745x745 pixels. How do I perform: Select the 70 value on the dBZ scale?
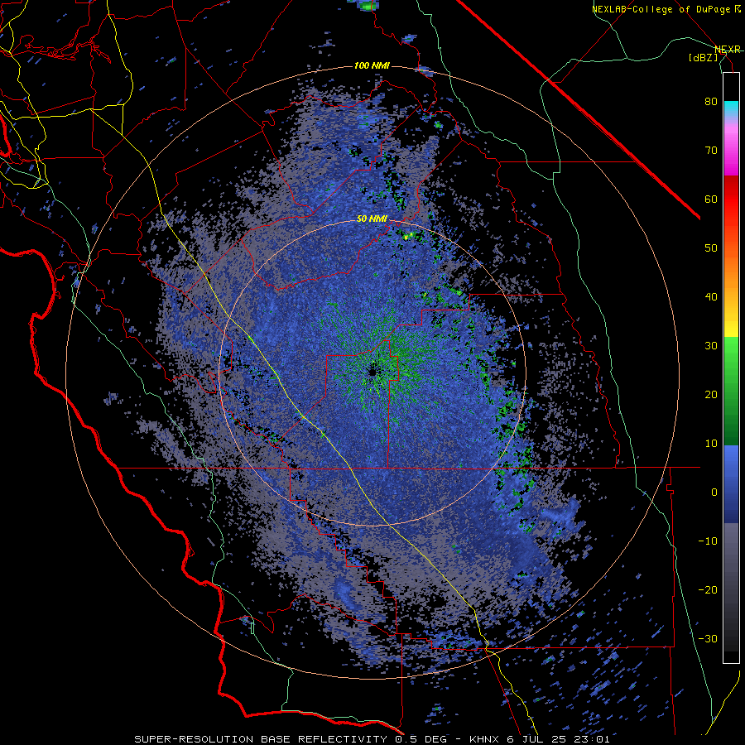(x=711, y=151)
